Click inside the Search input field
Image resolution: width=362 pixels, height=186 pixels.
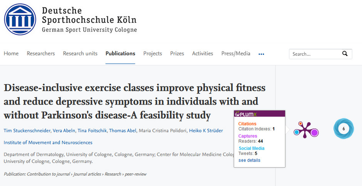(315, 54)
